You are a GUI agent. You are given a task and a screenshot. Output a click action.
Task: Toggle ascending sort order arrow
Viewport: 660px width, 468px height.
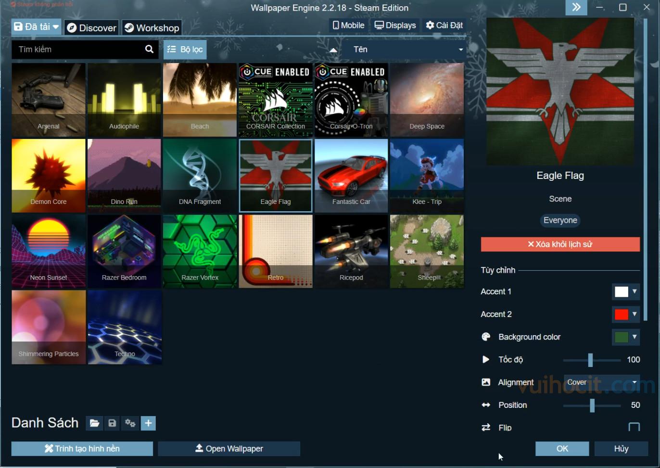tap(333, 50)
